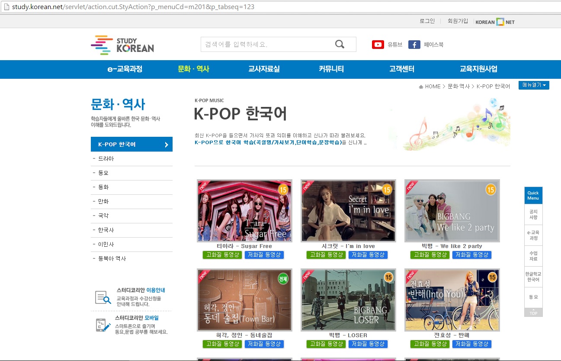Open the YouTube icon link

coord(378,45)
